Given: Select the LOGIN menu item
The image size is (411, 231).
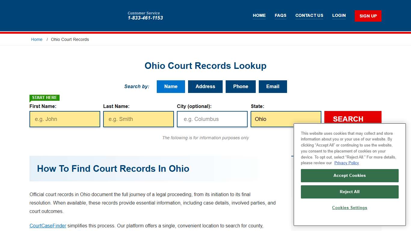Looking at the screenshot, I should coord(339,15).
